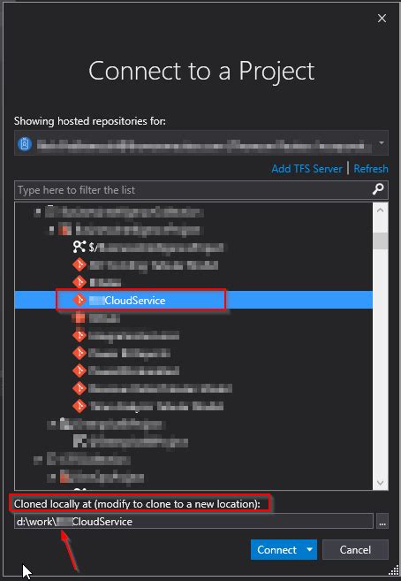Select the CloudService repository in the list
Screen dimensions: 401x581
(x=193, y=300)
